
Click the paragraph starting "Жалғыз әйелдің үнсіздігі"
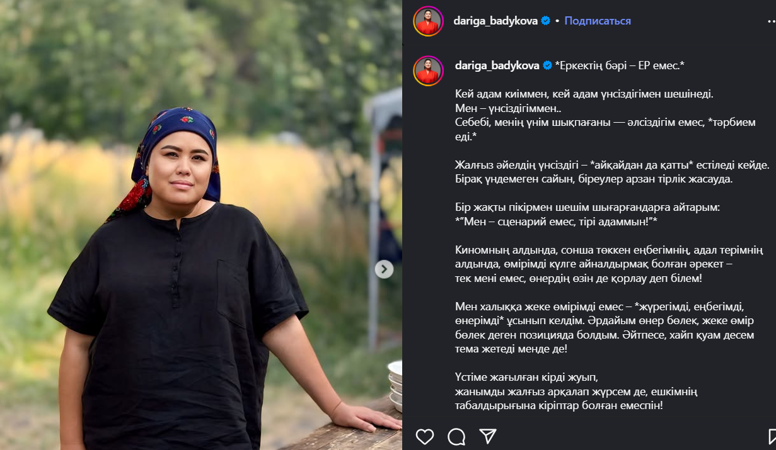[x=612, y=172]
